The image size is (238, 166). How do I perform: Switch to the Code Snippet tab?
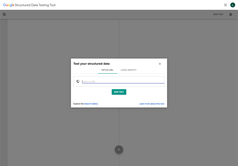[129, 70]
